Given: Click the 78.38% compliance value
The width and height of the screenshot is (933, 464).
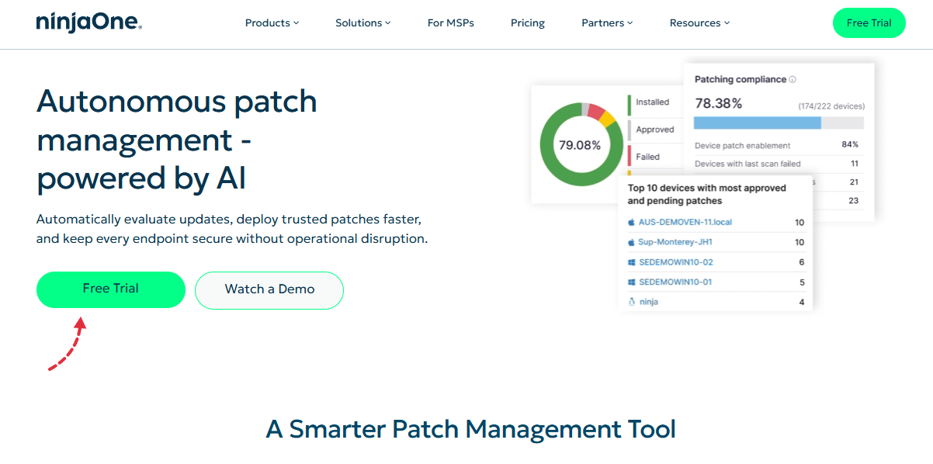Looking at the screenshot, I should [x=719, y=103].
